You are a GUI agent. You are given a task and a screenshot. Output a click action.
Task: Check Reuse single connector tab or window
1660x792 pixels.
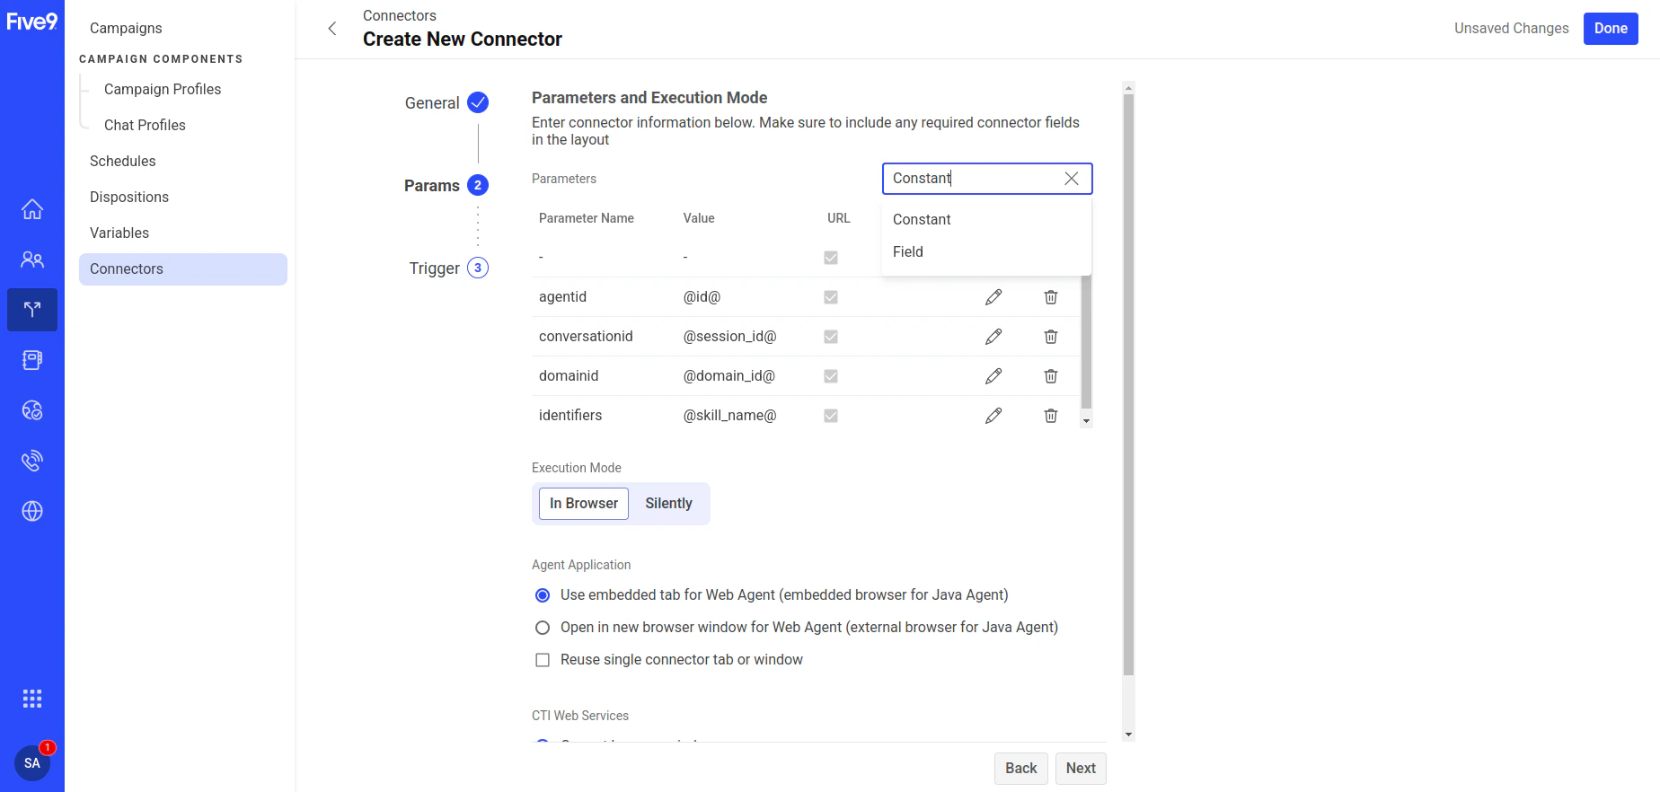[543, 660]
